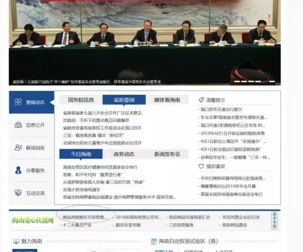Open link 首届全国异地海南商会座谈会举行
Image resolution: width=303 pixels, height=252 pixels.
click(x=231, y=194)
